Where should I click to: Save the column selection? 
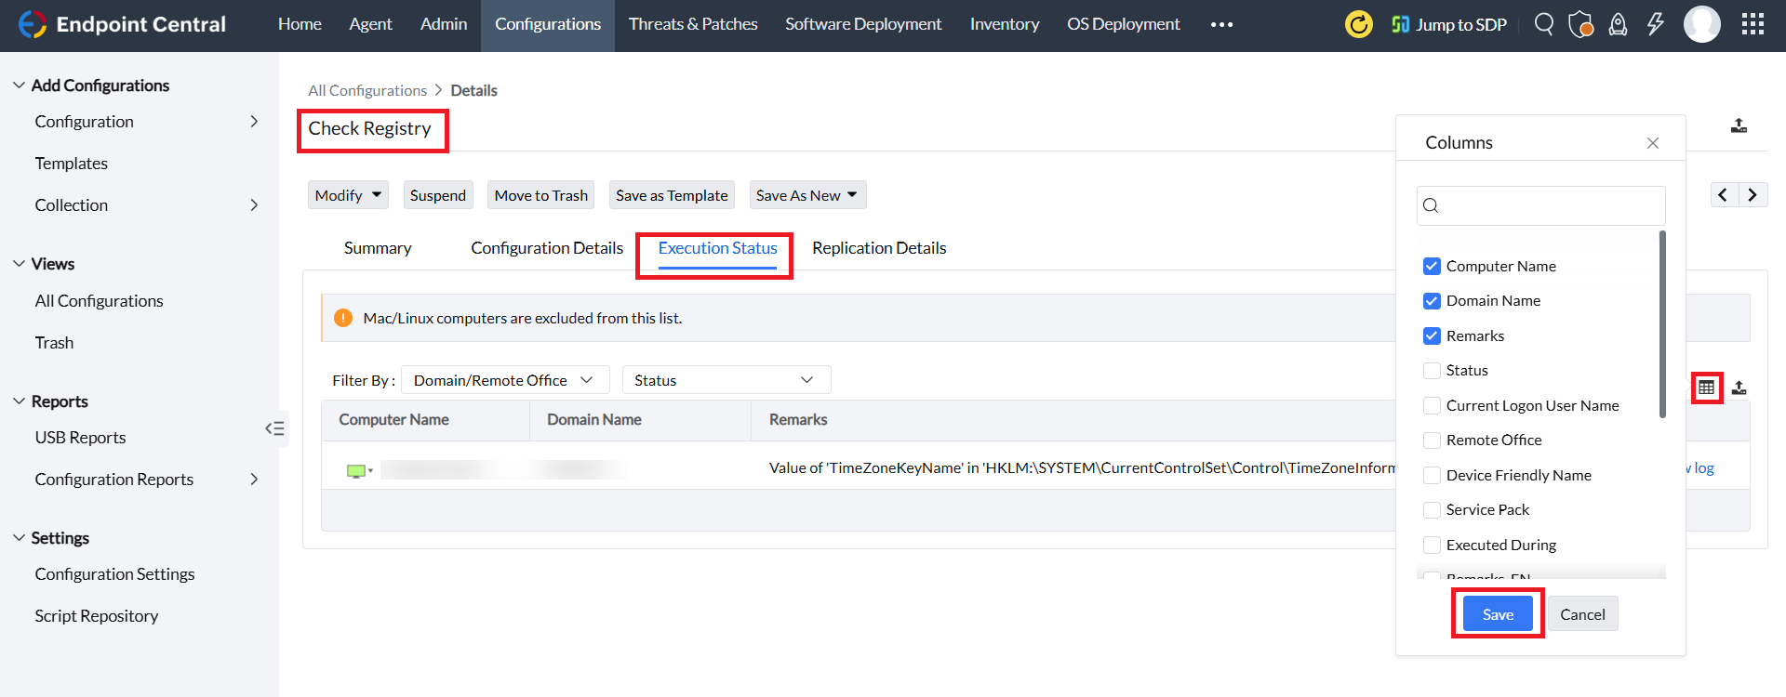1498,614
